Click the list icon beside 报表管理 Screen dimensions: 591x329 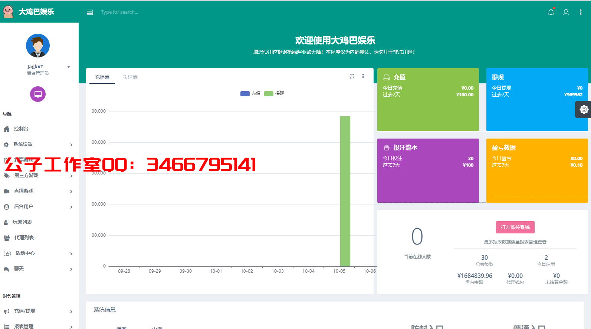(6, 326)
